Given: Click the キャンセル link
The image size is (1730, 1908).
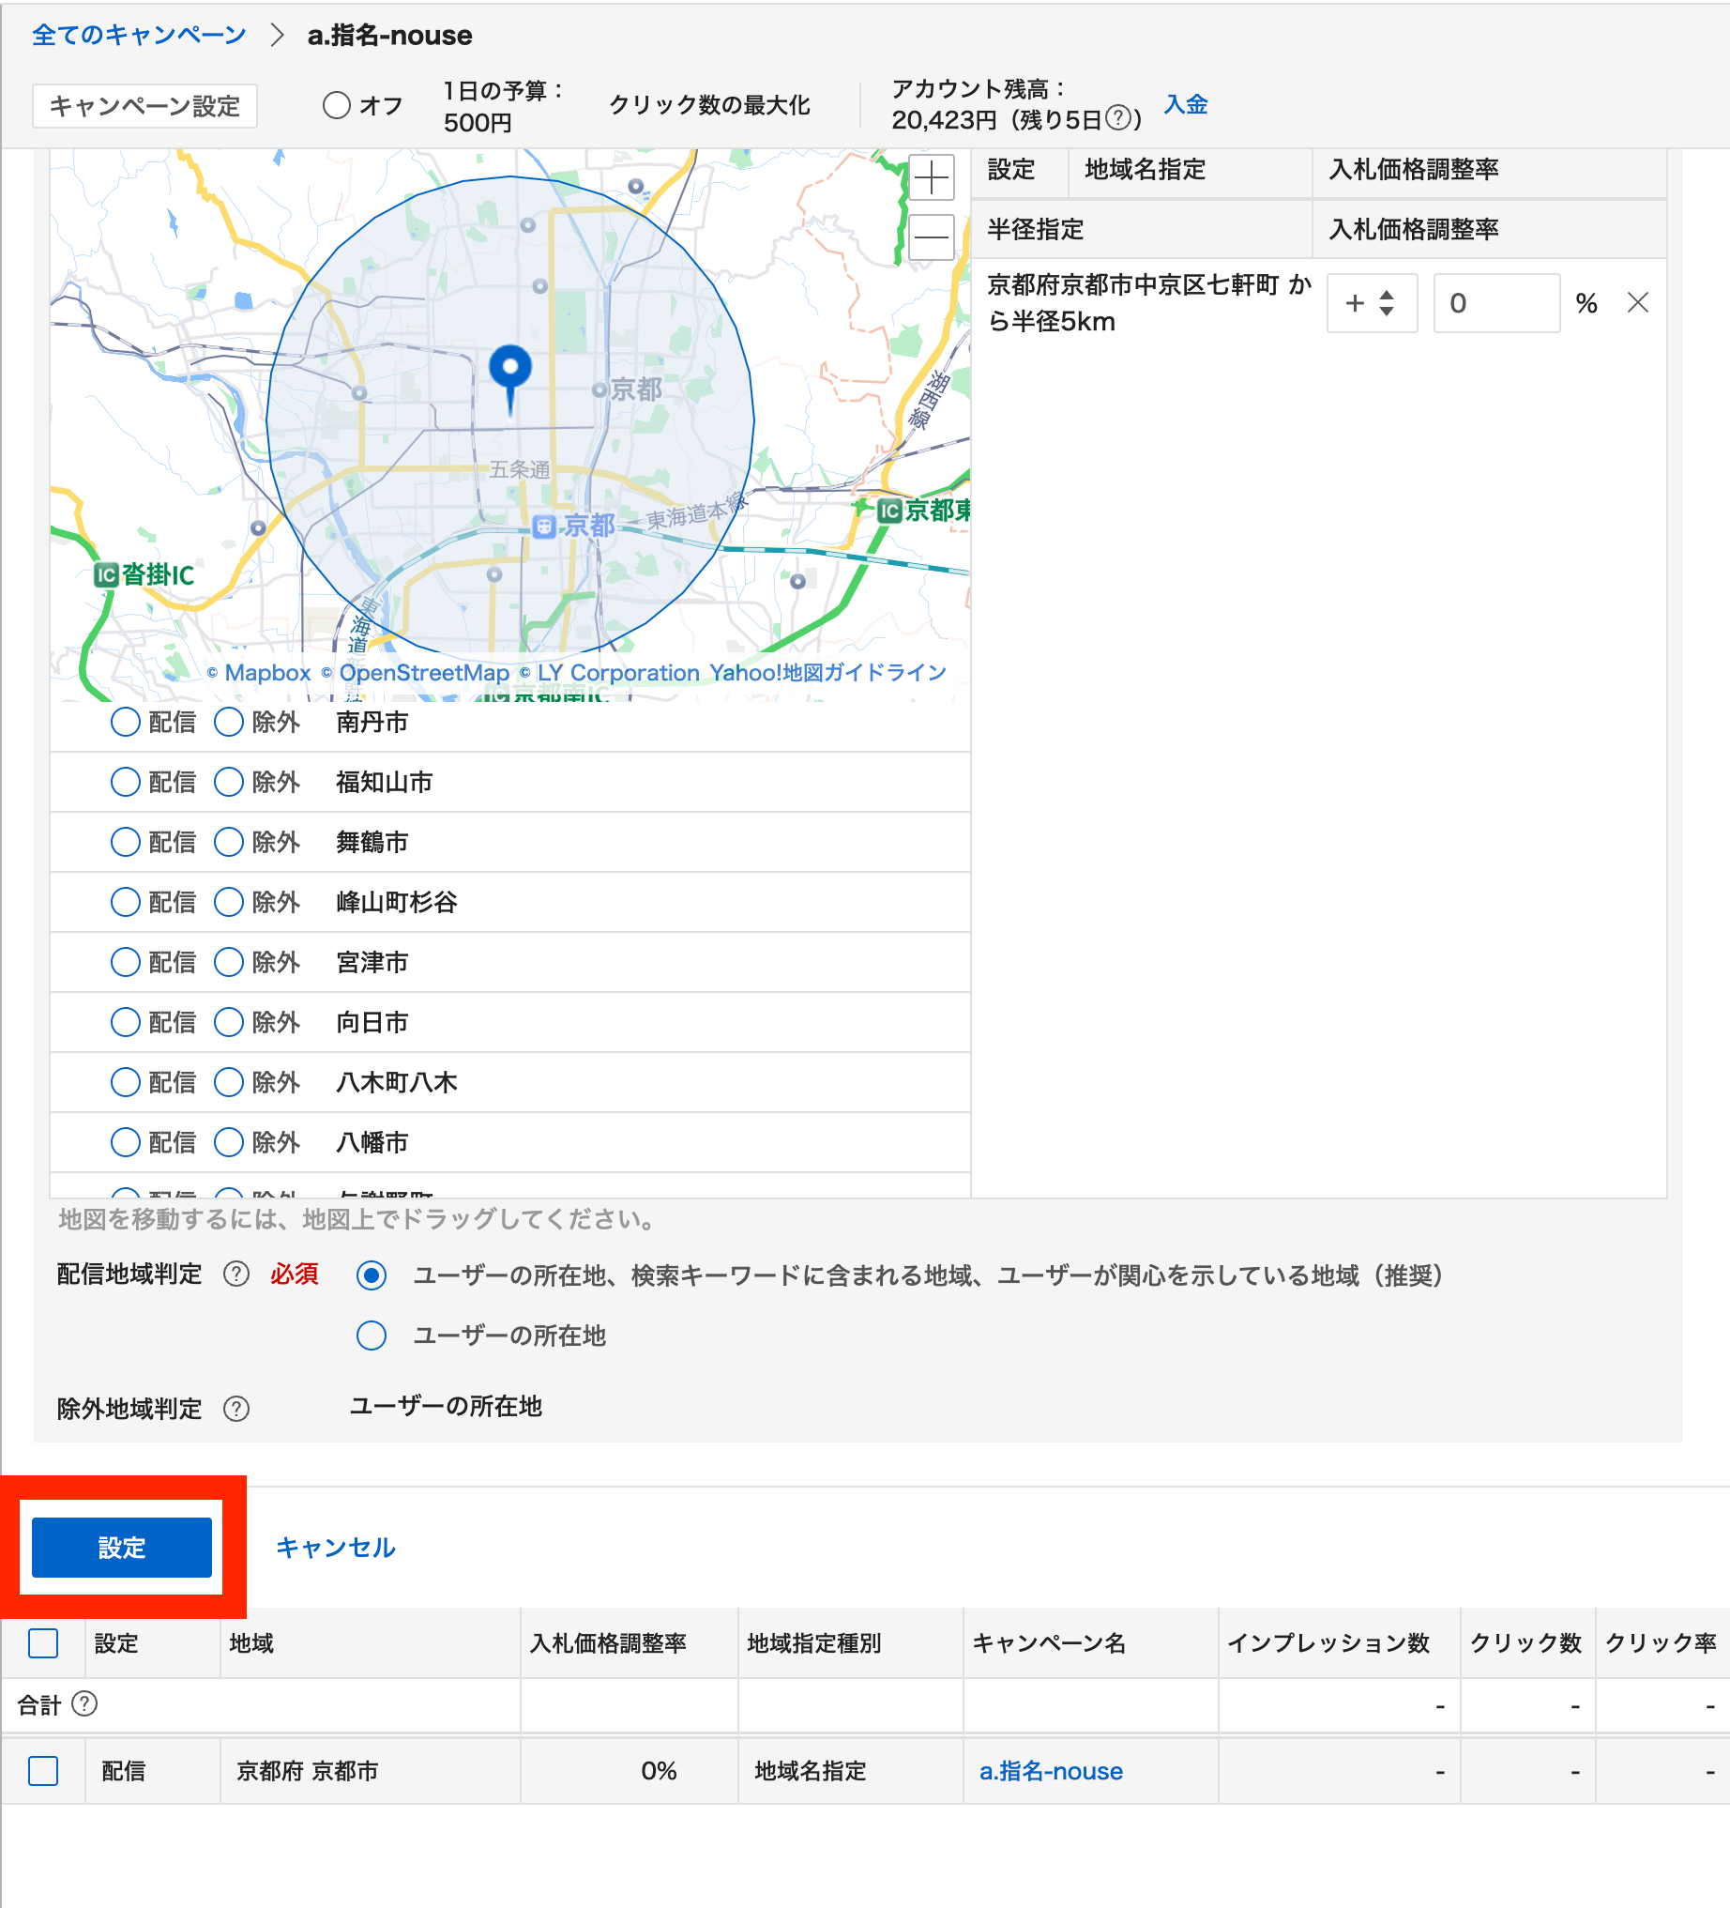Looking at the screenshot, I should click(x=335, y=1548).
